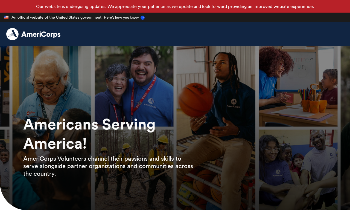Click the AmeriCorps Volunteers description paragraph
The width and height of the screenshot is (350, 219).
coord(108,166)
